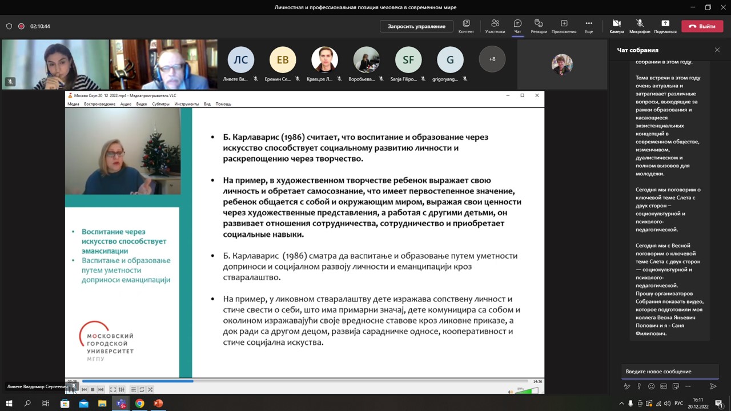Image resolution: width=731 pixels, height=411 pixels.
Task: Insert an emoji in chat message
Action: tap(651, 386)
